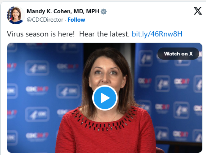The height and width of the screenshot is (155, 206).
Task: Click the "Hear the latest." sentence
Action: coord(104,34)
